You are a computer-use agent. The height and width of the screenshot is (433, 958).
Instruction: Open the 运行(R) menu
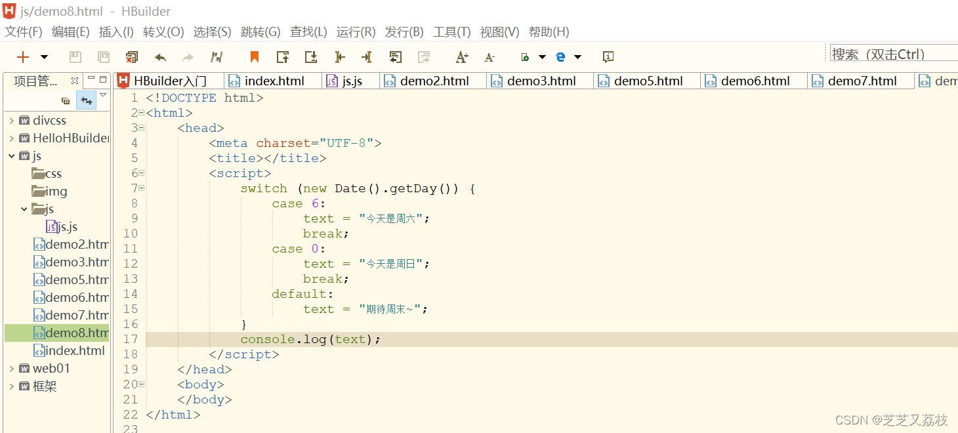tap(356, 31)
